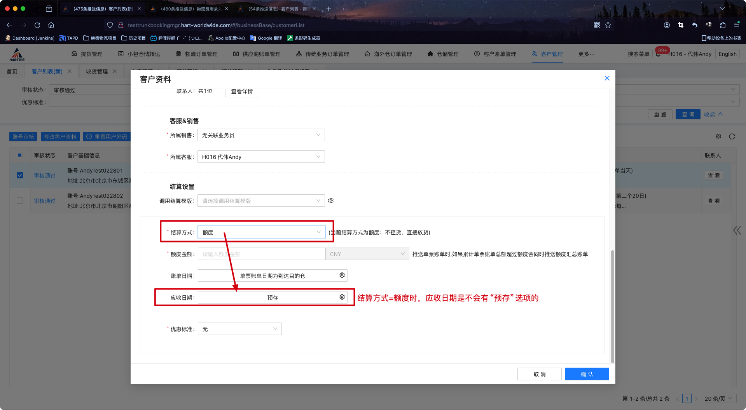Click the gear icon beside 账单日期
The width and height of the screenshot is (746, 410).
pyautogui.click(x=342, y=275)
